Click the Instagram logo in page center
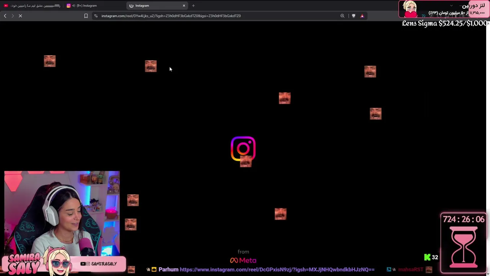This screenshot has width=490, height=276. point(243,149)
